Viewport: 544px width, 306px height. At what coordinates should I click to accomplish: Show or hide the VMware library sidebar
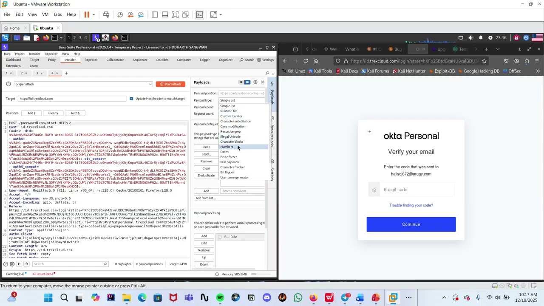pyautogui.click(x=155, y=14)
